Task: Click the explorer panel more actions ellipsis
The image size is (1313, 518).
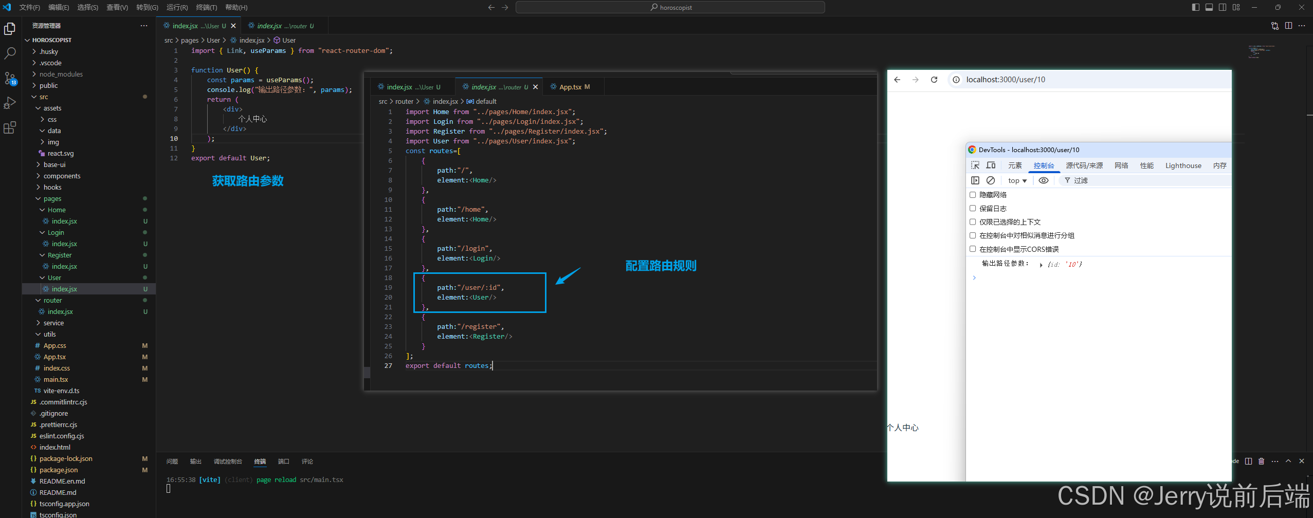Action: (144, 26)
